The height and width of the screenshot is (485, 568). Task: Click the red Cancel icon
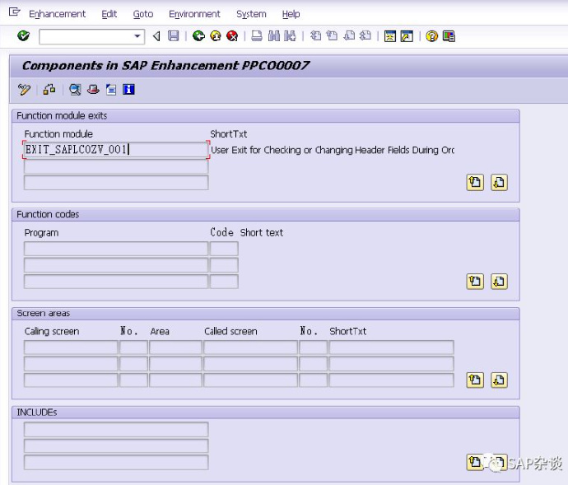click(232, 36)
